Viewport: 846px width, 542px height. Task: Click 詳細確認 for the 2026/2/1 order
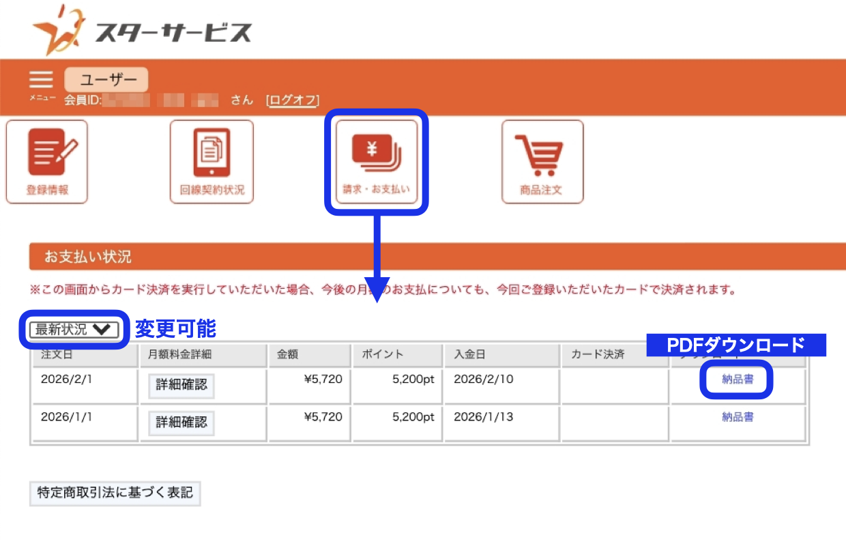point(181,385)
